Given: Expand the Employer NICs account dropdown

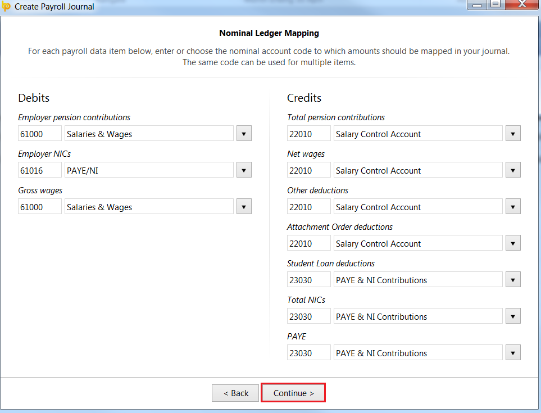Looking at the screenshot, I should (x=244, y=170).
